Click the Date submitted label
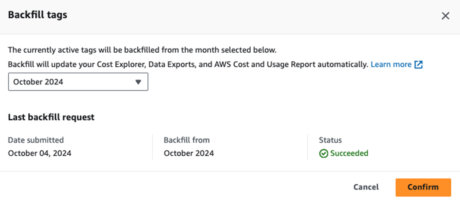Image resolution: width=460 pixels, height=201 pixels. point(36,140)
